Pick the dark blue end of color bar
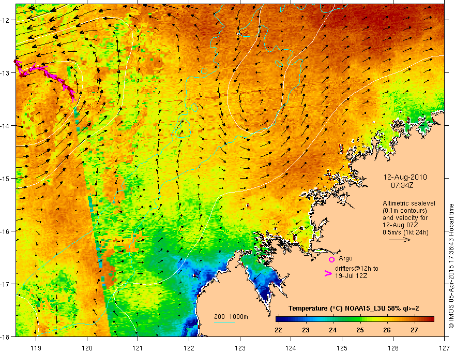 pos(279,319)
